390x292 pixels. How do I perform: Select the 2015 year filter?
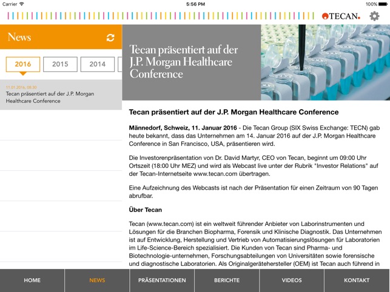click(x=60, y=64)
